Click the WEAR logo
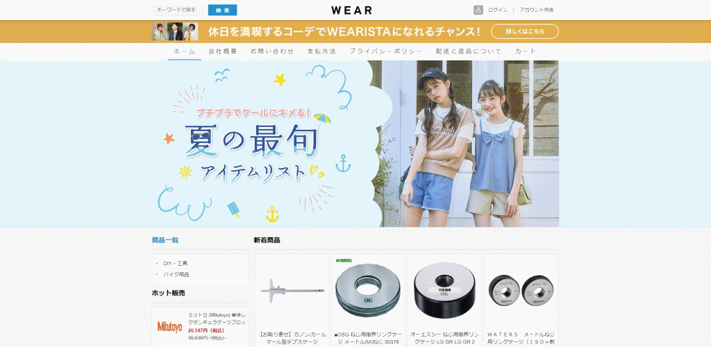711x347 pixels. click(x=351, y=10)
